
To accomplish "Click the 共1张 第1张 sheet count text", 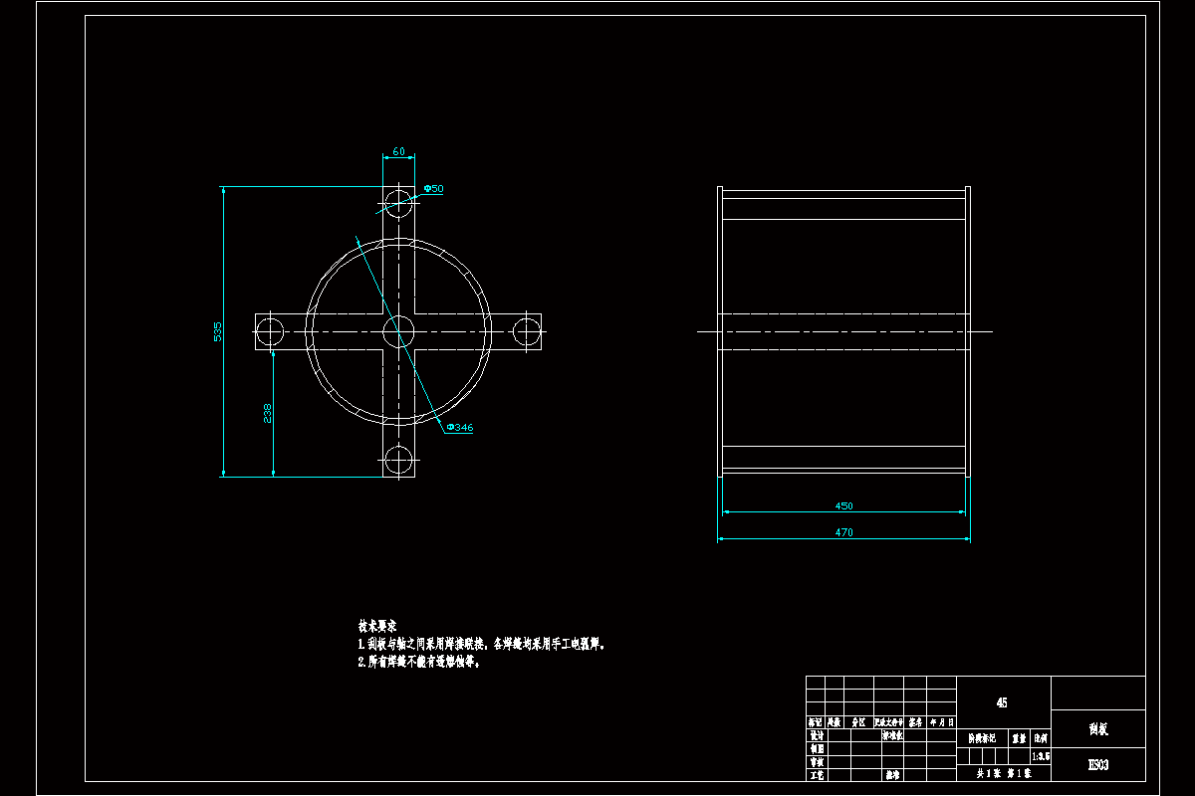I will click(1004, 773).
